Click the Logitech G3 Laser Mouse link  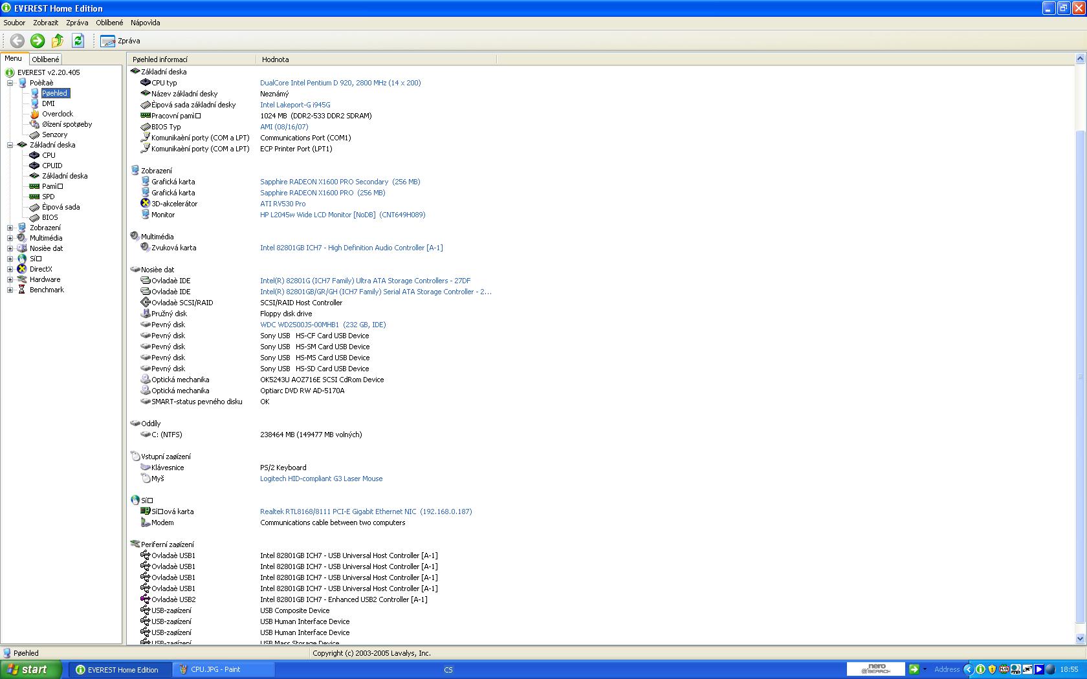pos(321,479)
